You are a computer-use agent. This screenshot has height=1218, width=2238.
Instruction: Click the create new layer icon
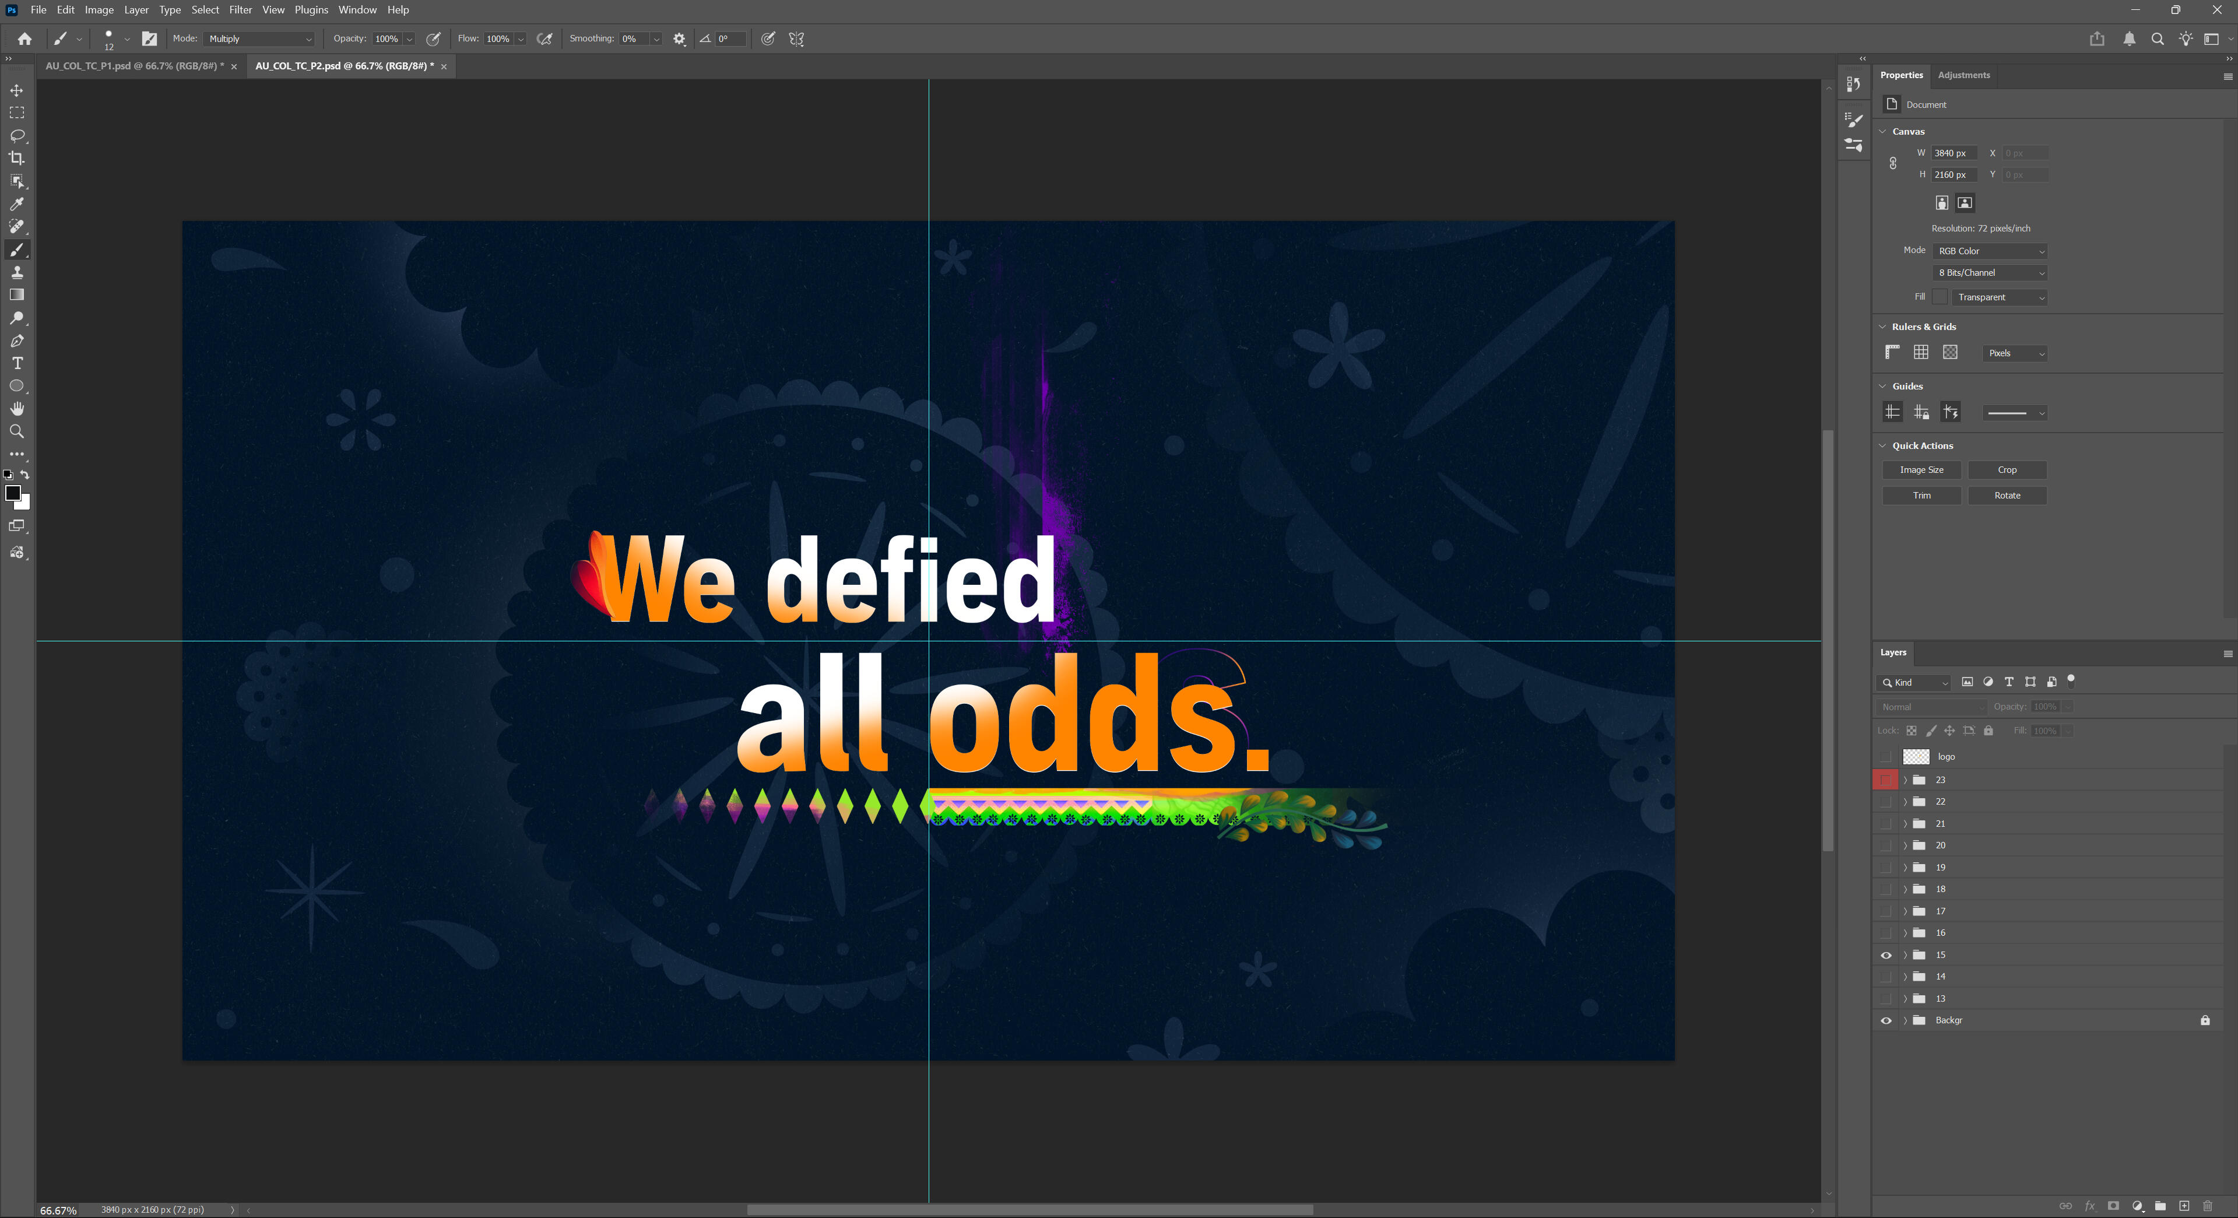click(2184, 1206)
